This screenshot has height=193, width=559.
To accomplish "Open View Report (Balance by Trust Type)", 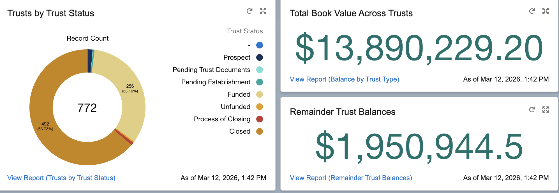I will [344, 79].
